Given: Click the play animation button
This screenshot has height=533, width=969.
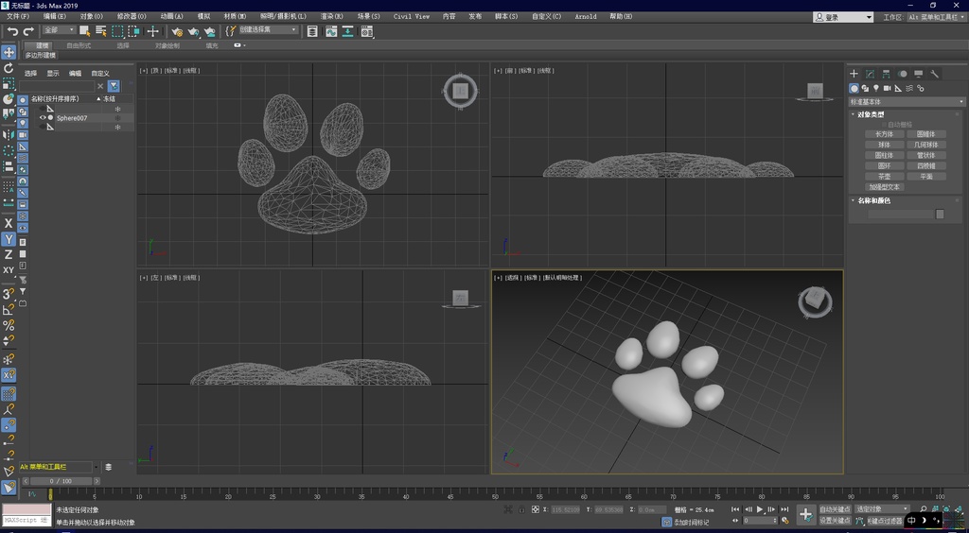Looking at the screenshot, I should pos(760,509).
